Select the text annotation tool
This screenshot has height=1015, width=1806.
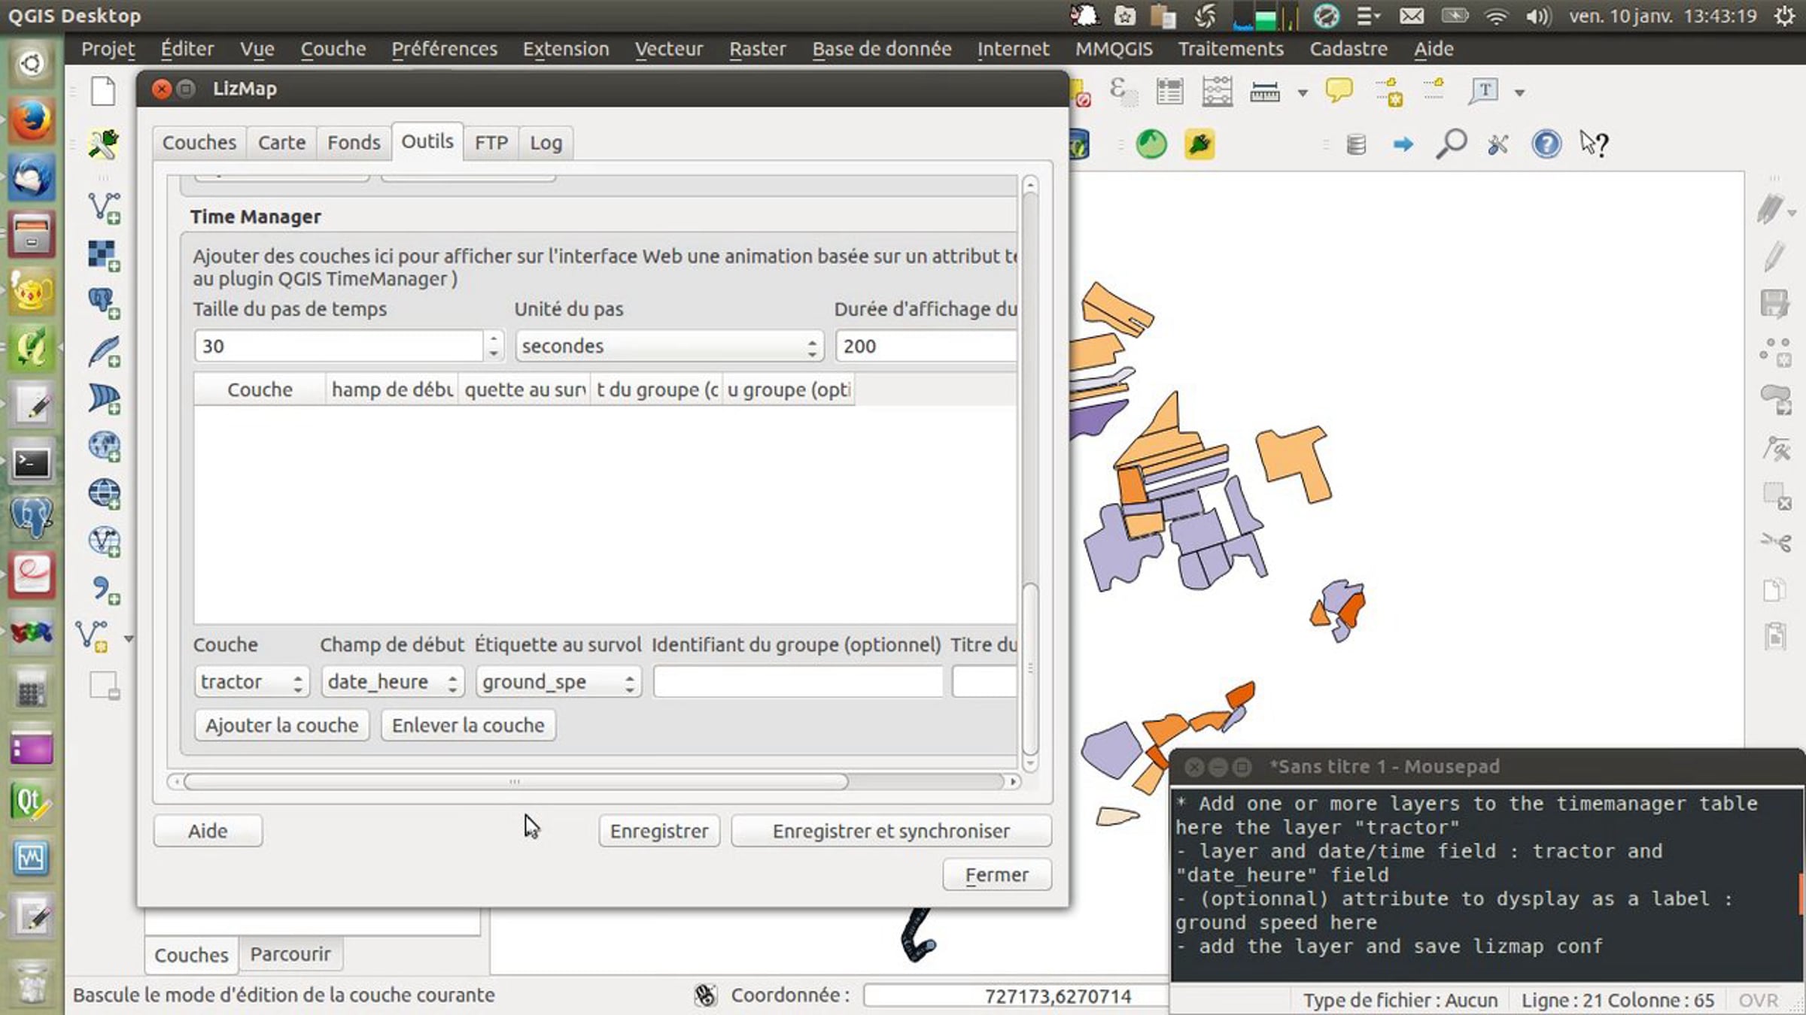[1483, 92]
